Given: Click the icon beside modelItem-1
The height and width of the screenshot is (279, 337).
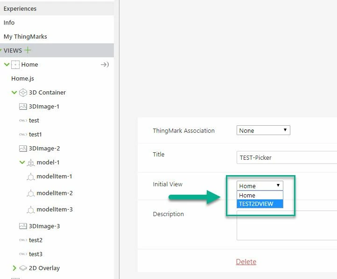Looking at the screenshot, I should coord(31,177).
